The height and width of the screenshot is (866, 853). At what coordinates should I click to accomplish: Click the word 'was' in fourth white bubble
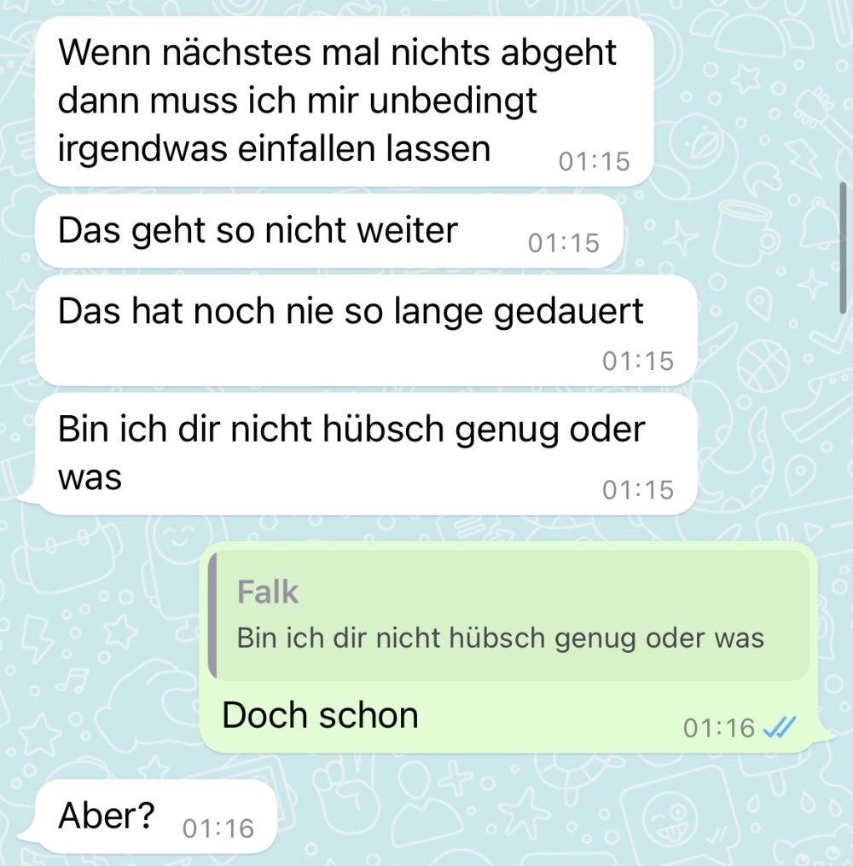coord(90,478)
